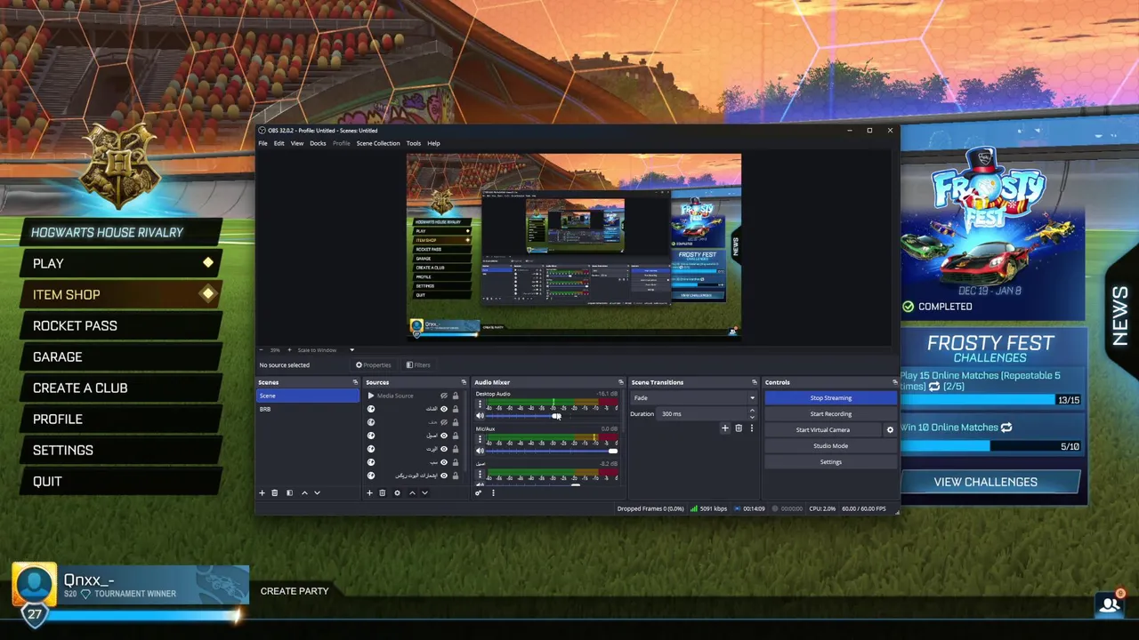Pop out the Sources dock
1139x640 pixels.
point(463,382)
